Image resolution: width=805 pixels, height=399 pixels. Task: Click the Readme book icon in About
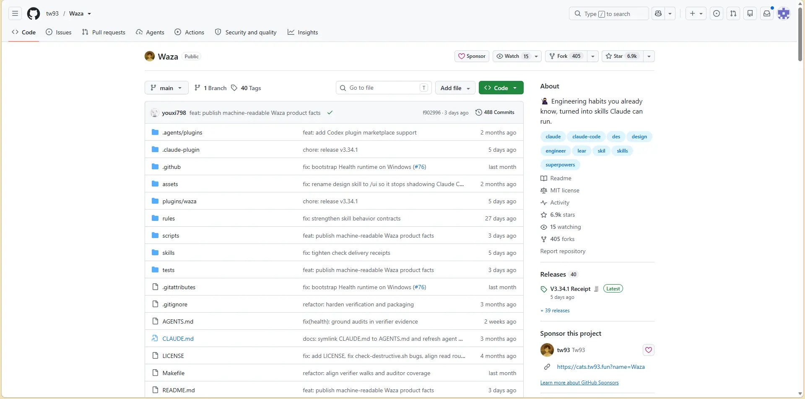coord(544,178)
